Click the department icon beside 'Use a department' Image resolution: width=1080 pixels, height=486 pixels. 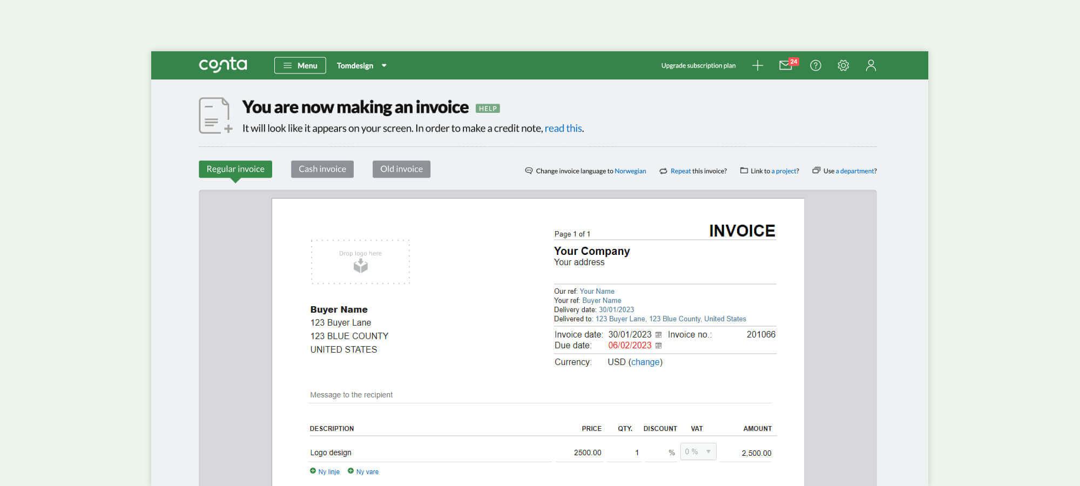(x=816, y=170)
